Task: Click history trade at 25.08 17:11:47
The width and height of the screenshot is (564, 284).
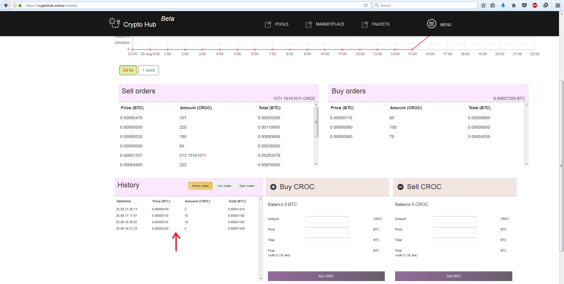Action: tap(187, 216)
